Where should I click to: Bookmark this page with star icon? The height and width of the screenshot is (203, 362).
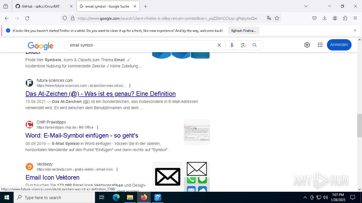(277, 18)
